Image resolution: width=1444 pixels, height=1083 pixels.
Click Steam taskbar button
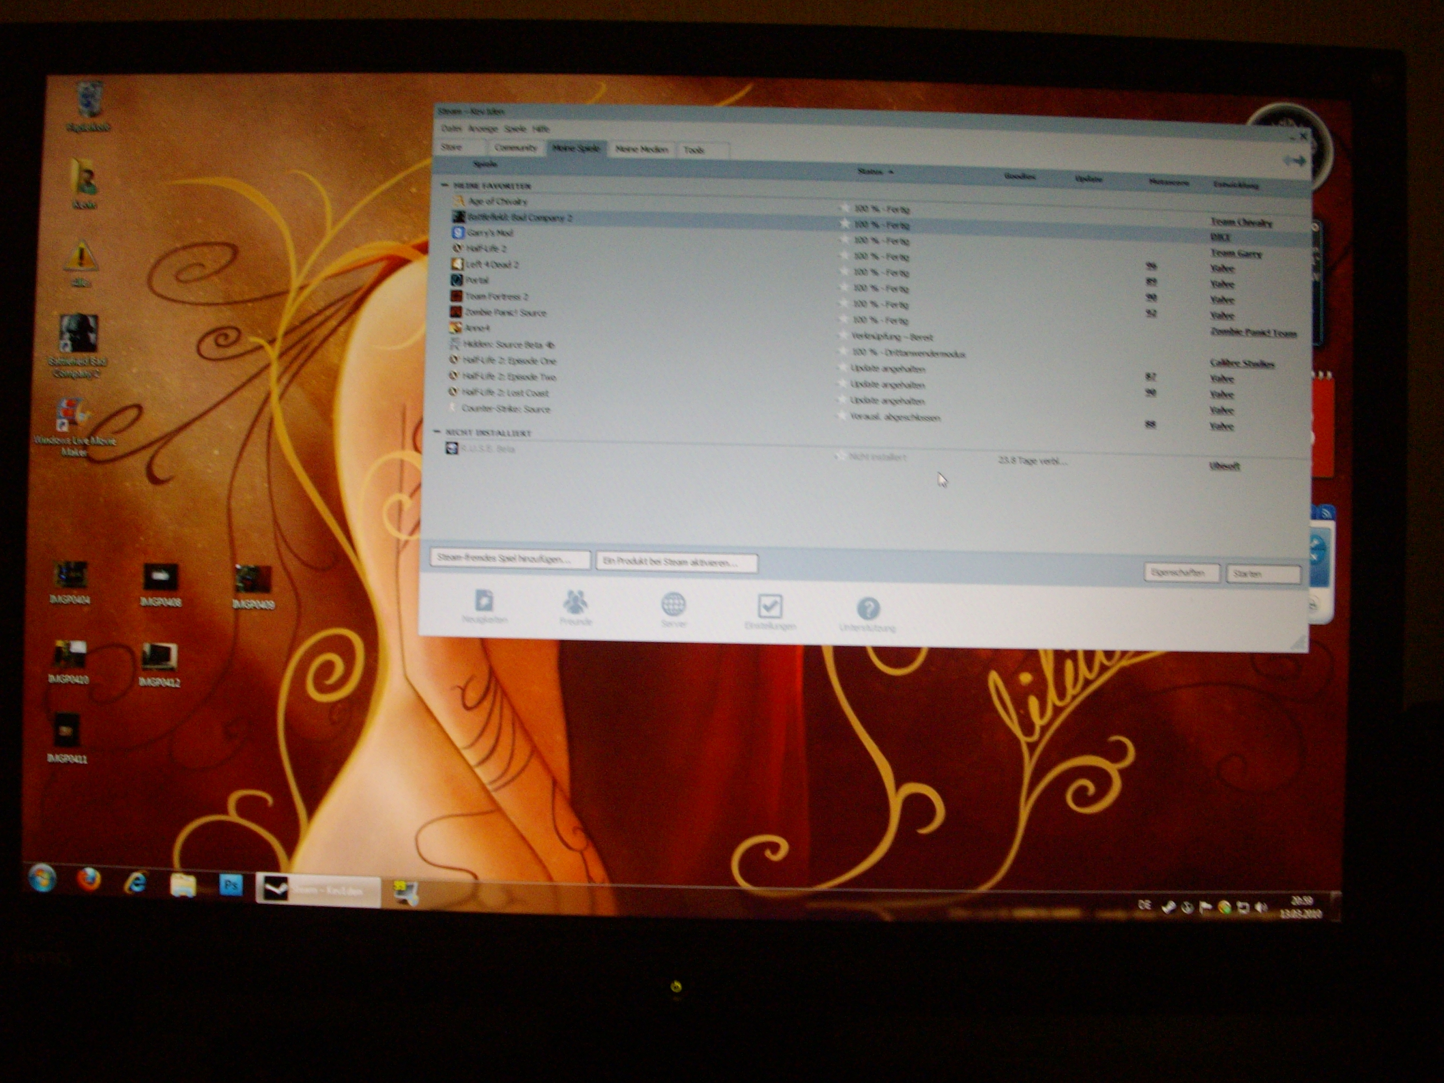click(318, 889)
